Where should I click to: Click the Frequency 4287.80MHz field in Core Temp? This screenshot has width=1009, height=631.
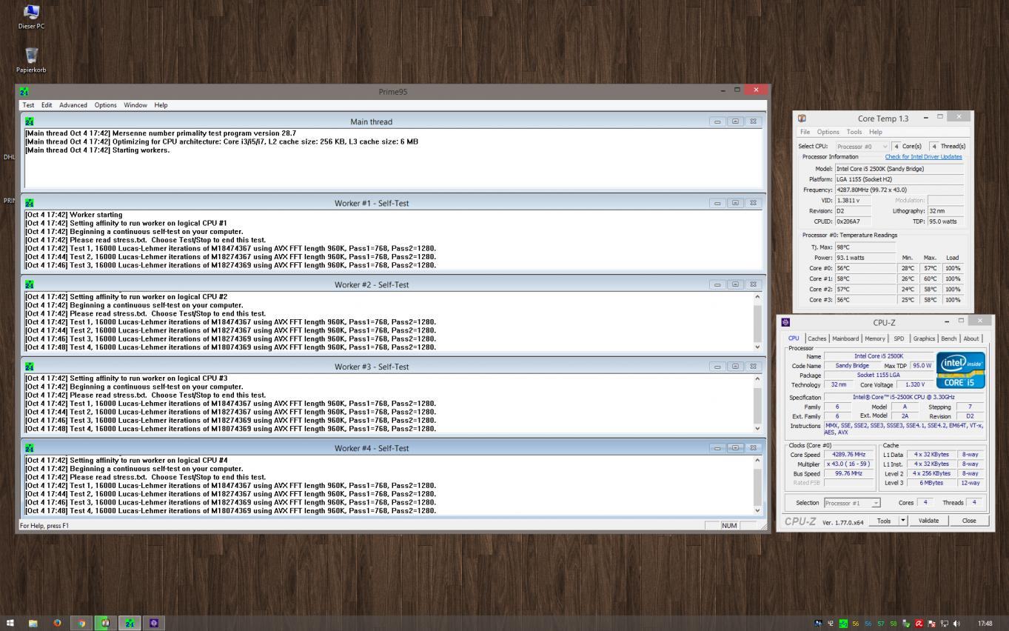tap(899, 190)
